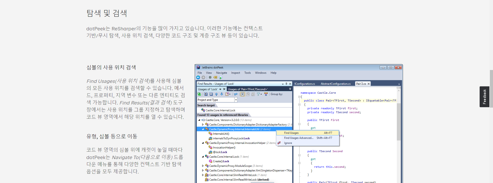Expand the DictionaryAdapterFactory tree node
493x183 pixels.
pos(203,125)
